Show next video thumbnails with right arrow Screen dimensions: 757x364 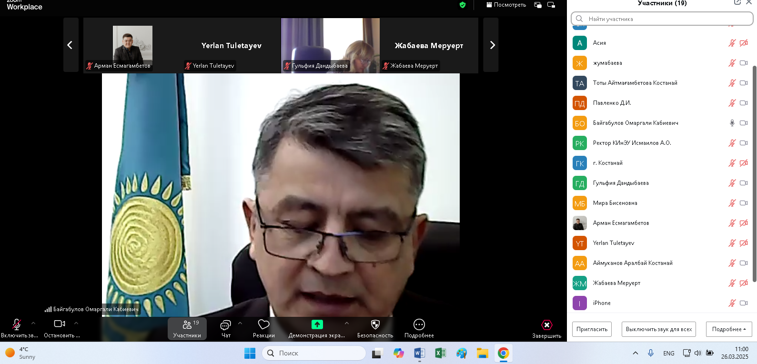[492, 45]
